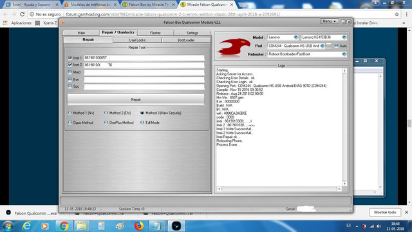Click Falcon Box taskbar icon
This screenshot has height=232, width=412.
click(176, 226)
